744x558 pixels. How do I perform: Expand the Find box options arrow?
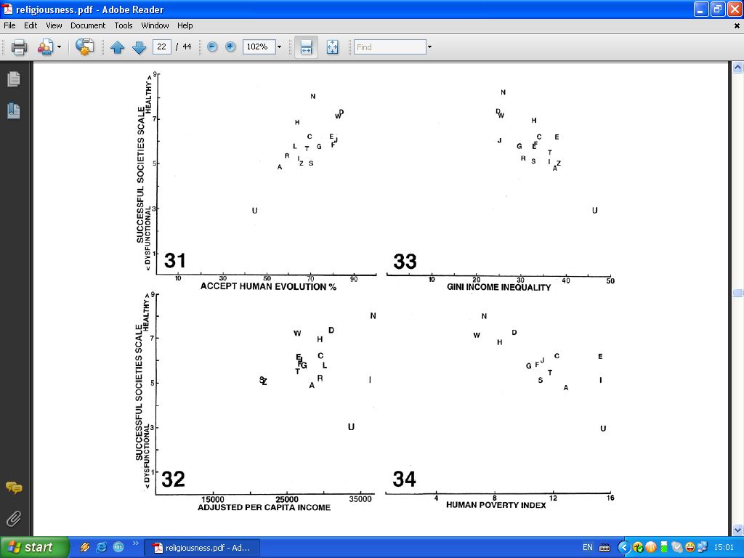tap(429, 47)
